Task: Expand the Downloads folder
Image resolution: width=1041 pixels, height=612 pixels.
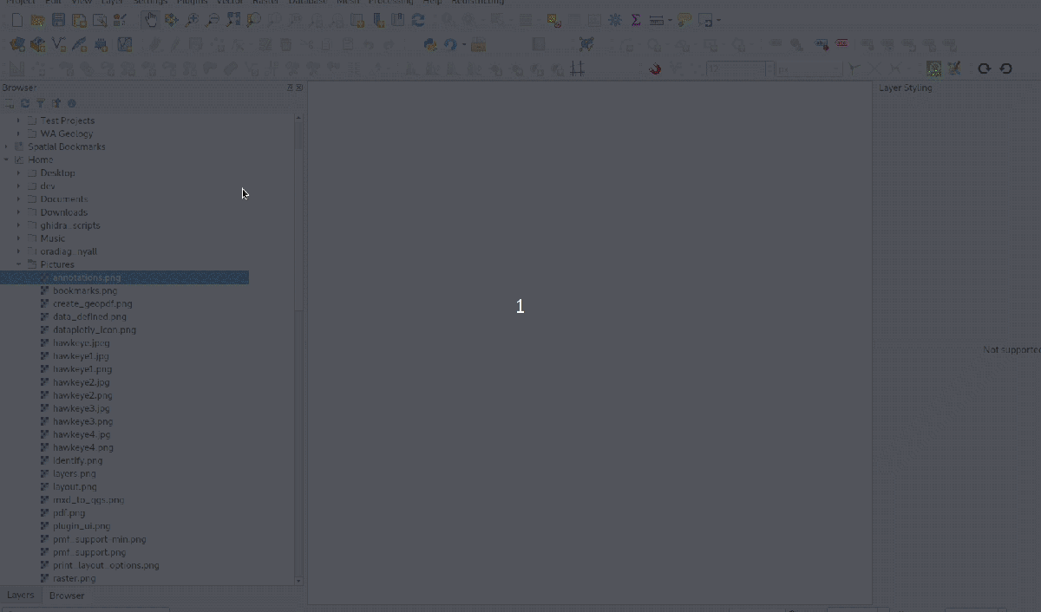Action: pyautogui.click(x=18, y=212)
